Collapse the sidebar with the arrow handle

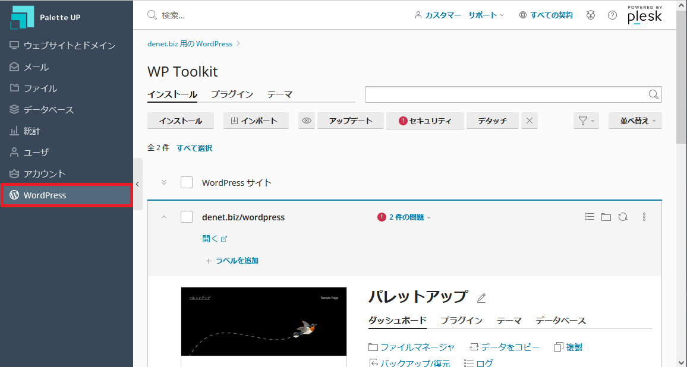137,184
